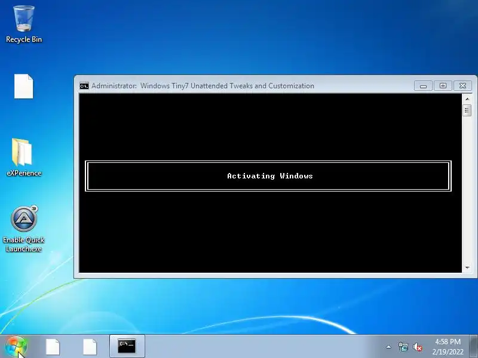Screen dimensions: 478x358
Task: Click the console scrollbar down arrow
Action: point(467,267)
